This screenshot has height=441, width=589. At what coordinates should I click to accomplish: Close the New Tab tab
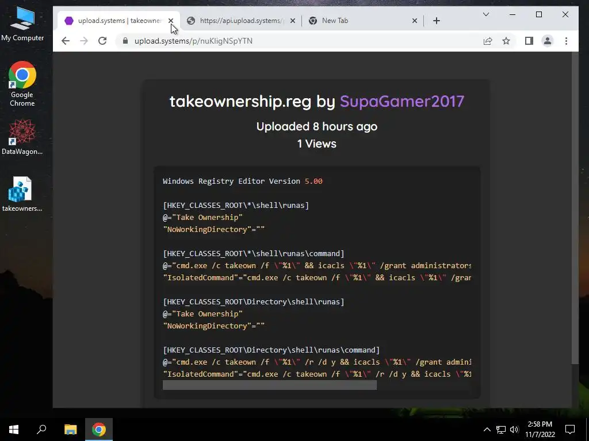click(x=414, y=21)
